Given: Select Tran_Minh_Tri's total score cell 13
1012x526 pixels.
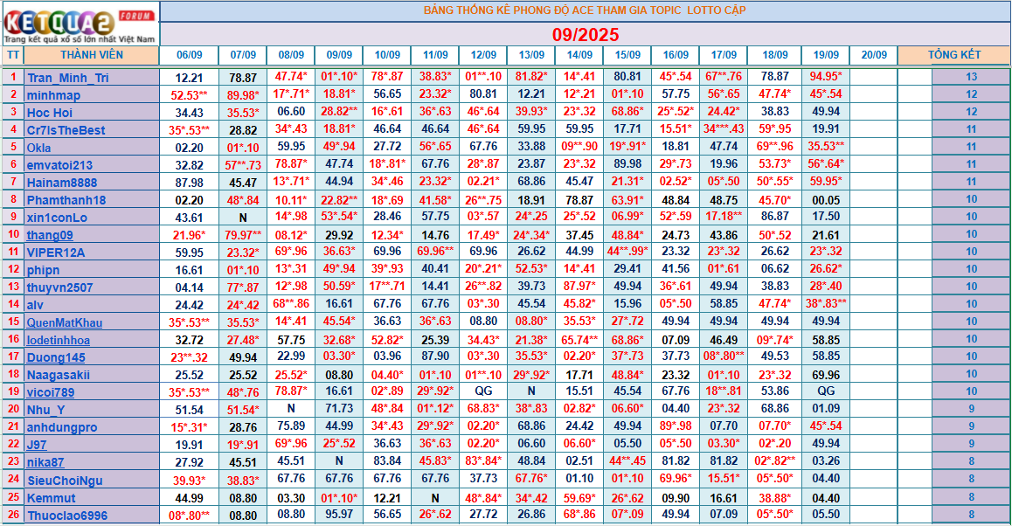Looking at the screenshot, I should tap(971, 77).
